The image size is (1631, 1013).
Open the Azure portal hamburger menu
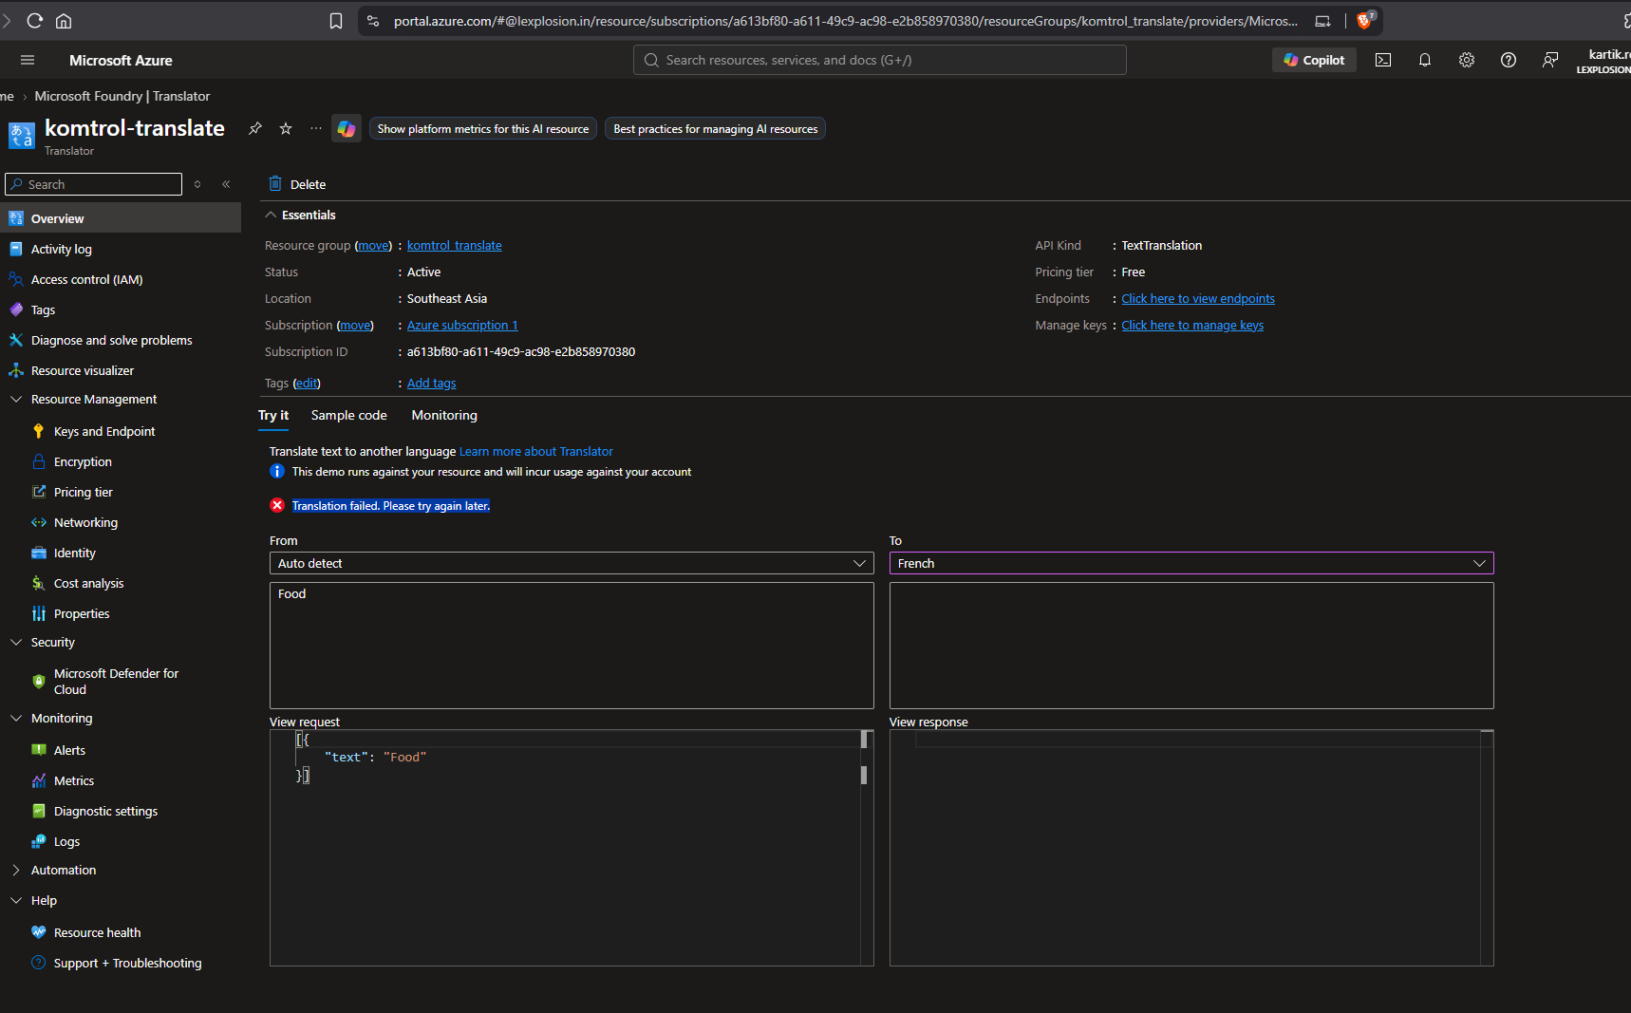coord(28,60)
